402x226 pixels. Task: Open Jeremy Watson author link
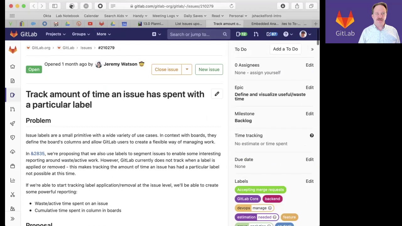click(x=120, y=64)
